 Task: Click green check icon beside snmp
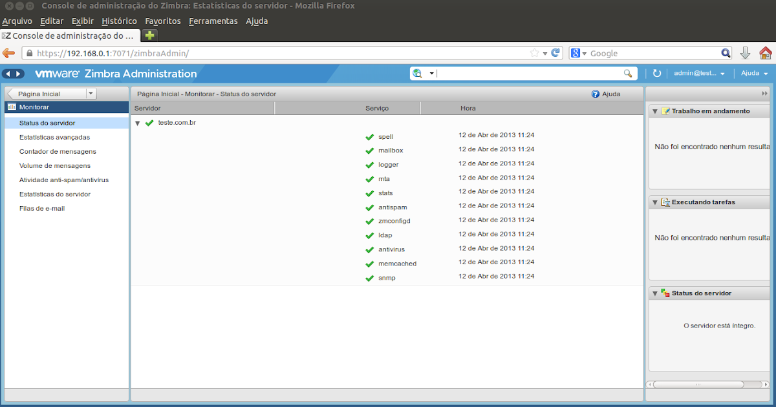[x=369, y=278]
